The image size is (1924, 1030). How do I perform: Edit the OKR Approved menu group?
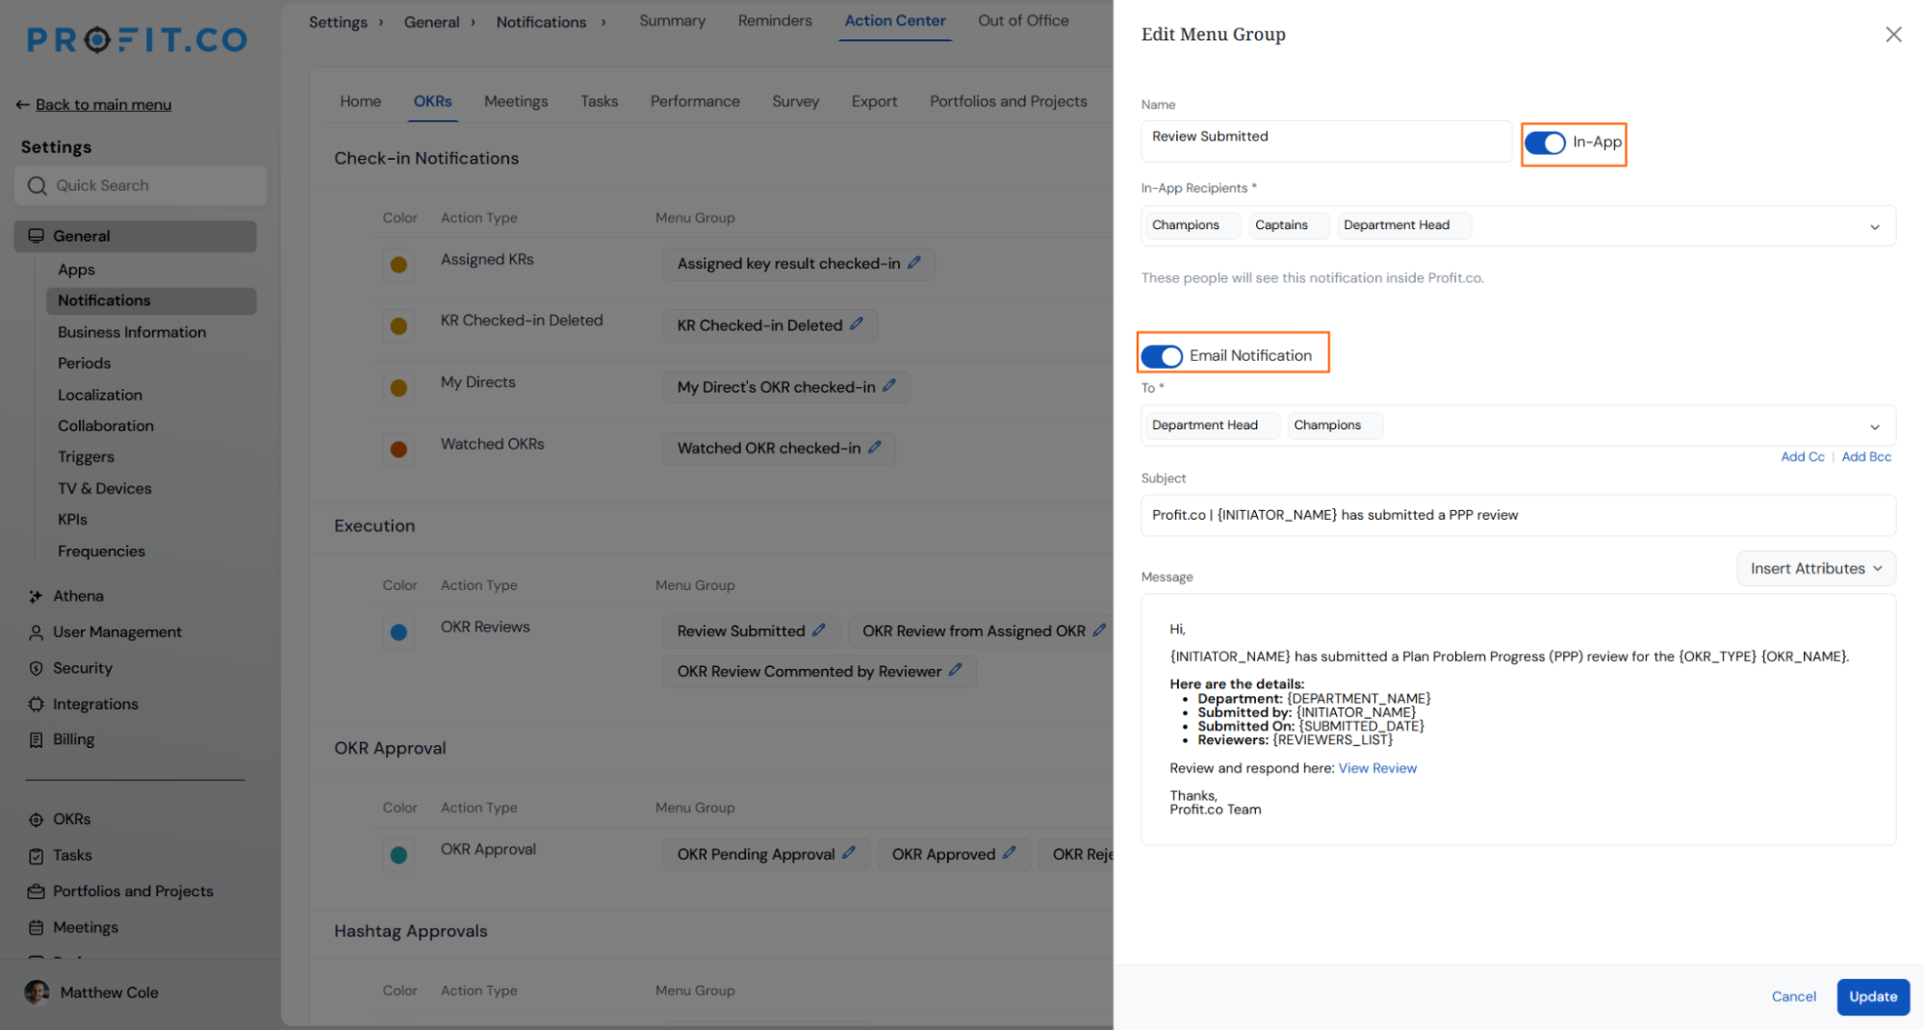(x=1009, y=853)
